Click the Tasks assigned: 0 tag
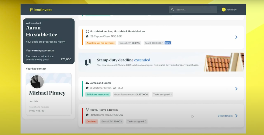 (137, 121)
